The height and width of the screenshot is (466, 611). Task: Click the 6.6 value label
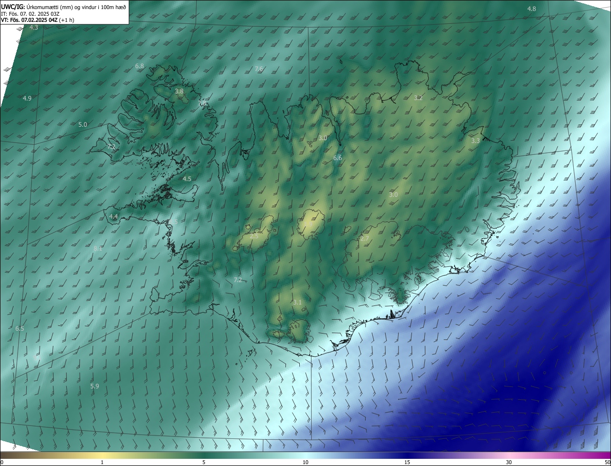point(337,158)
